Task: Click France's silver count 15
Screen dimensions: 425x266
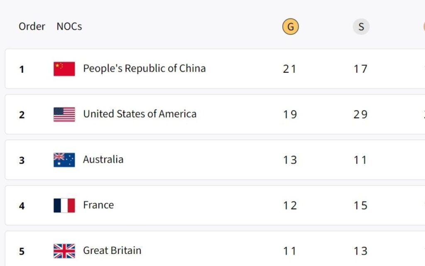Action: [360, 205]
